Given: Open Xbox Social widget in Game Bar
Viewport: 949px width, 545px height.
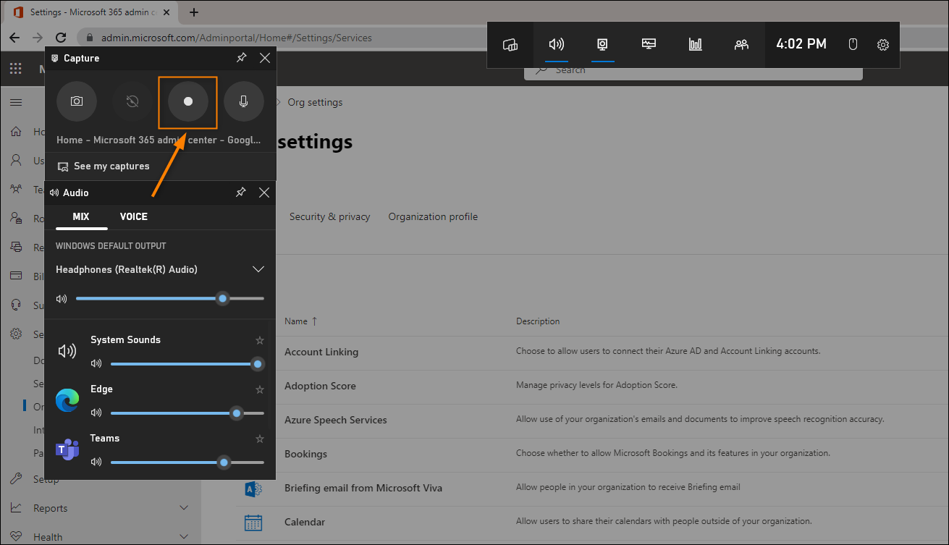Looking at the screenshot, I should click(x=741, y=44).
